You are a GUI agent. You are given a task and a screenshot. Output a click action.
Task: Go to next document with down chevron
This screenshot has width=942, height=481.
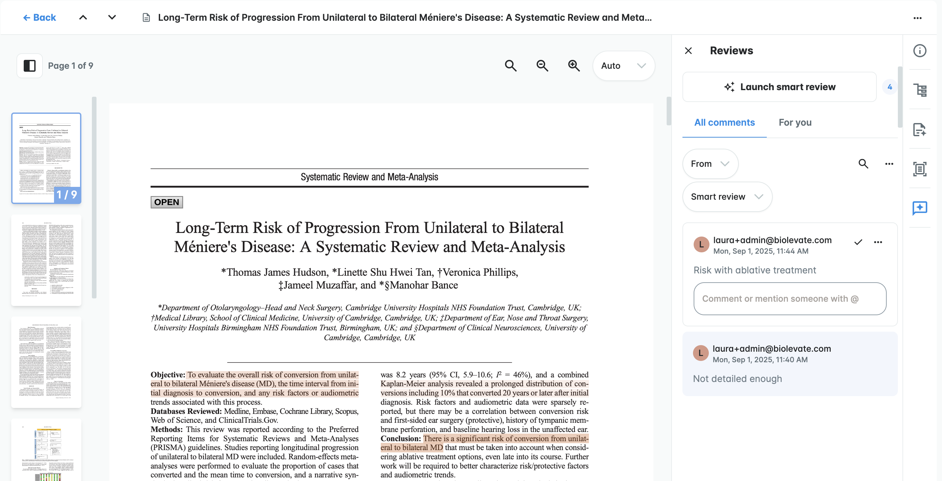click(x=112, y=17)
